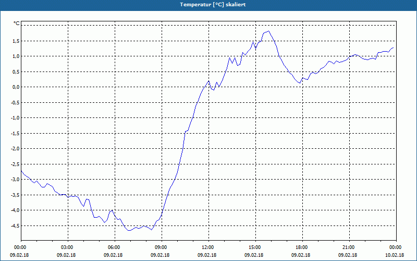This screenshot has height=261, width=417.
Task: Click the 00:00 time label above 09.02.18
Action: pos(19,247)
